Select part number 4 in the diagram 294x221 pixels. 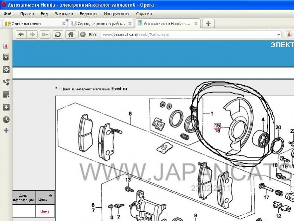[x=263, y=120]
